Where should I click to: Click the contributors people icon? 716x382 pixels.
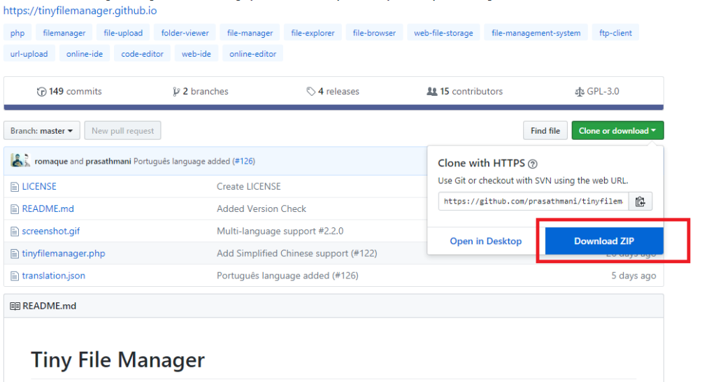click(x=431, y=92)
